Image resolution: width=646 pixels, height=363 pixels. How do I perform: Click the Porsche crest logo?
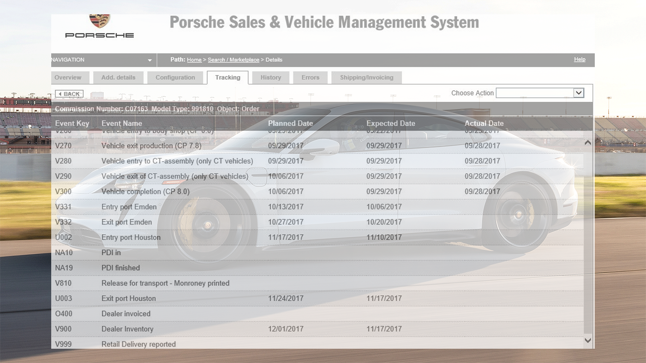100,21
